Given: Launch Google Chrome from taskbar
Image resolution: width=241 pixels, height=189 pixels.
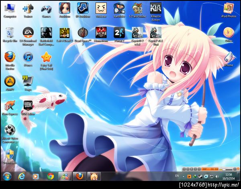Looking at the screenshot, I should click(51, 177).
